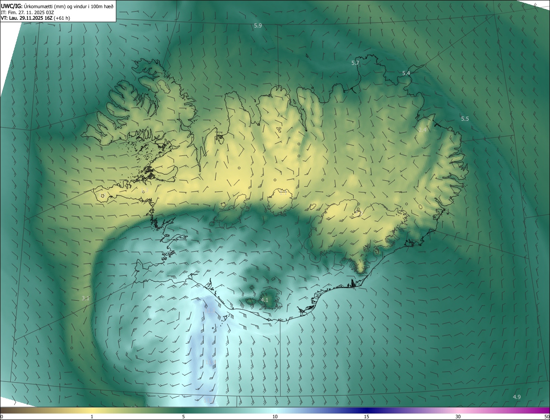Click the 15 tick on the color scale
The height and width of the screenshot is (420, 550).
pos(367,417)
